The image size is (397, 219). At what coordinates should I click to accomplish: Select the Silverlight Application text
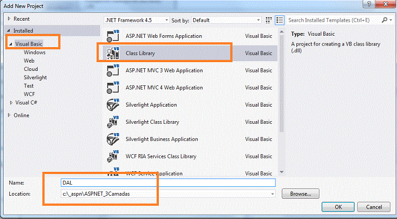tap(151, 105)
